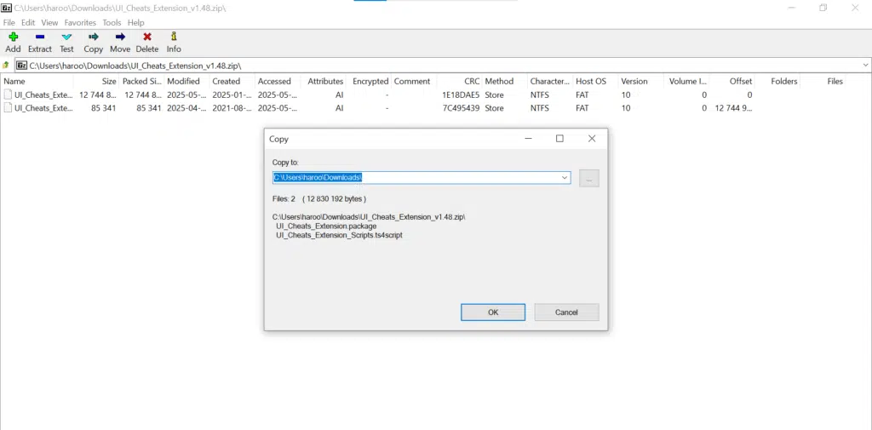Click the Extract toolbar icon
Screen dimensions: 872x430
tap(39, 37)
